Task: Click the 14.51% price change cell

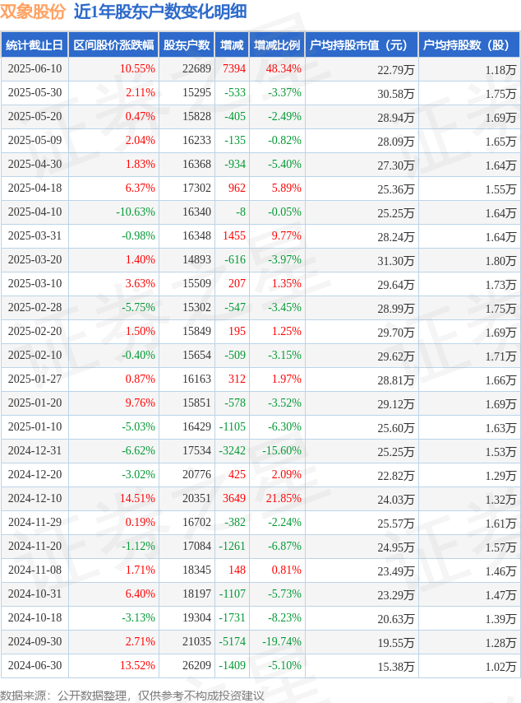Action: (x=137, y=498)
